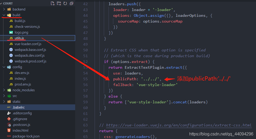Open webpack.base.conf.js file
Viewport: 256px width, 139px height.
click(30, 50)
